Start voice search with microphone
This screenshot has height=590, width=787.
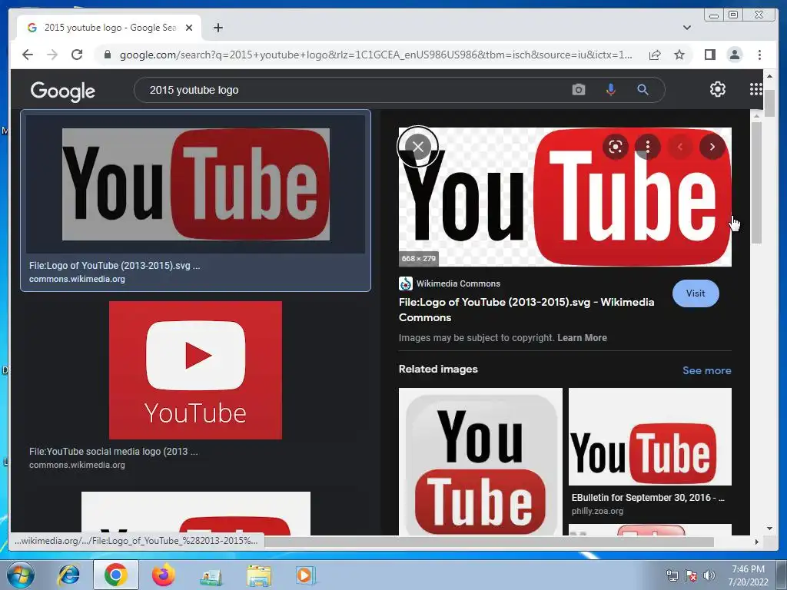(x=611, y=90)
